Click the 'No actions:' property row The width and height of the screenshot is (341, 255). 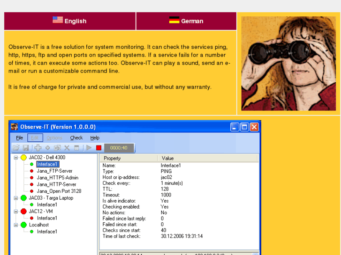tap(179, 213)
